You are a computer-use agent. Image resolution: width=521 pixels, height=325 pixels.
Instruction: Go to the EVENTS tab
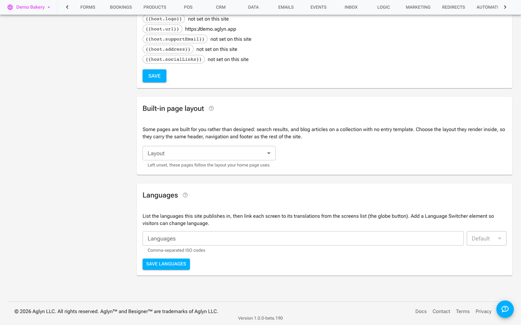(318, 7)
